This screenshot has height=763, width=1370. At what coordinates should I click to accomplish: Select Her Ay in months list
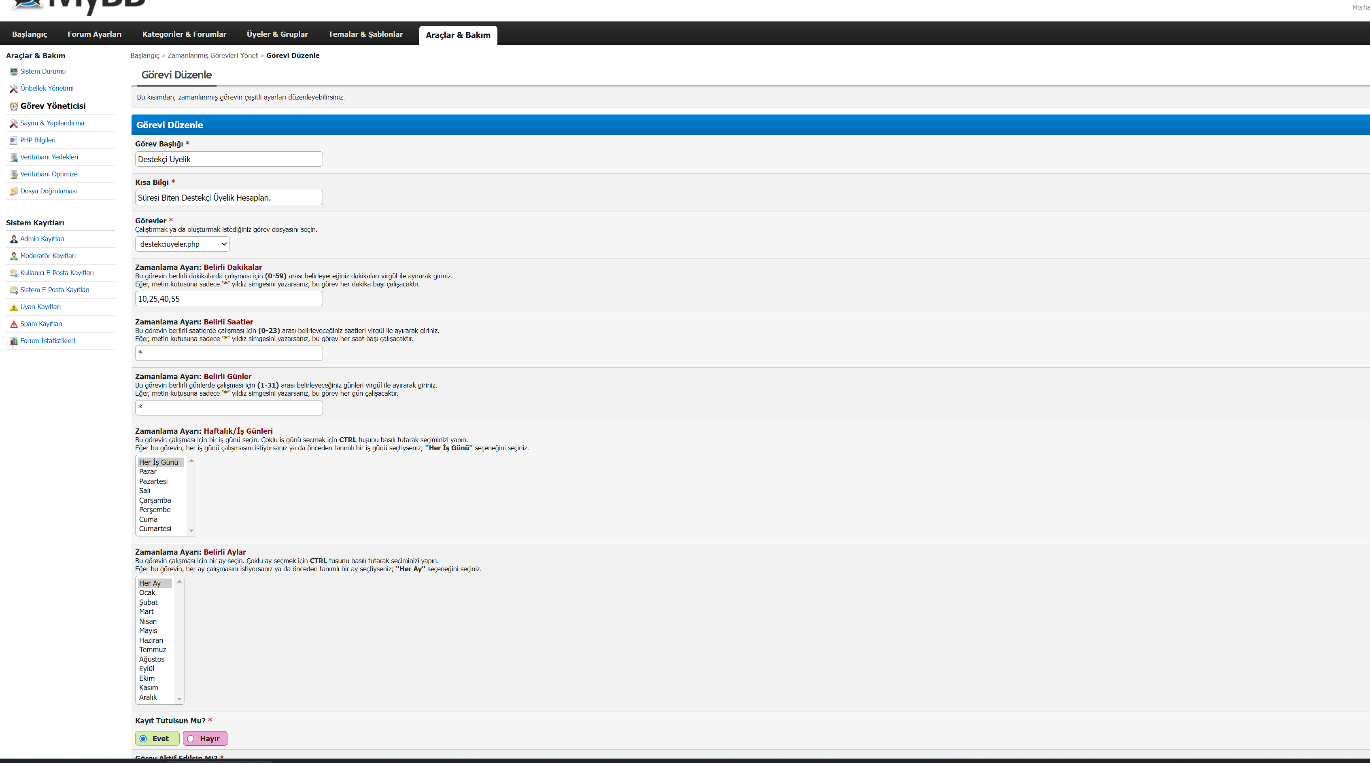pyautogui.click(x=155, y=583)
